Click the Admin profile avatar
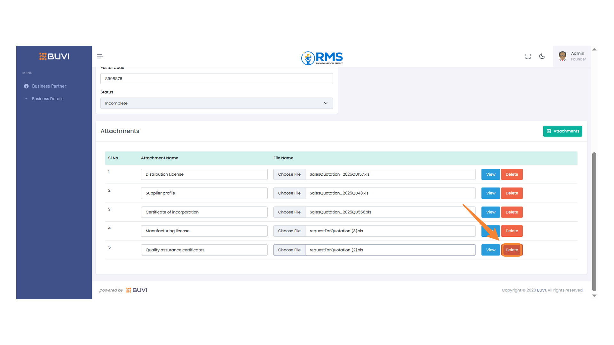 (x=563, y=56)
